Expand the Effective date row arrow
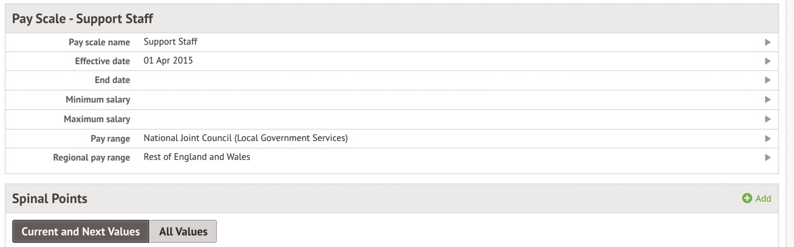The height and width of the screenshot is (247, 794). [768, 61]
